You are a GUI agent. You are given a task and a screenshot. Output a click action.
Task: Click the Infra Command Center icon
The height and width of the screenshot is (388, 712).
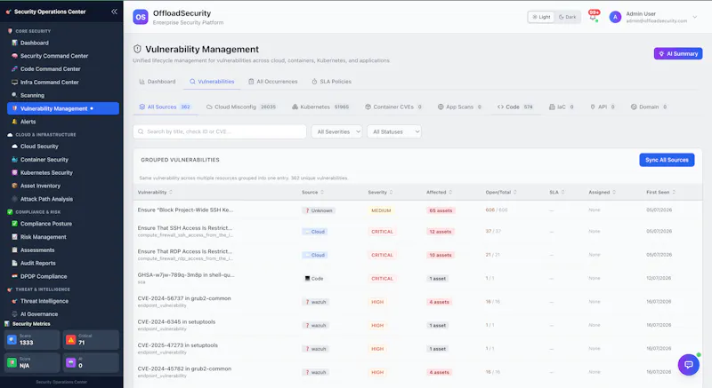(x=14, y=83)
